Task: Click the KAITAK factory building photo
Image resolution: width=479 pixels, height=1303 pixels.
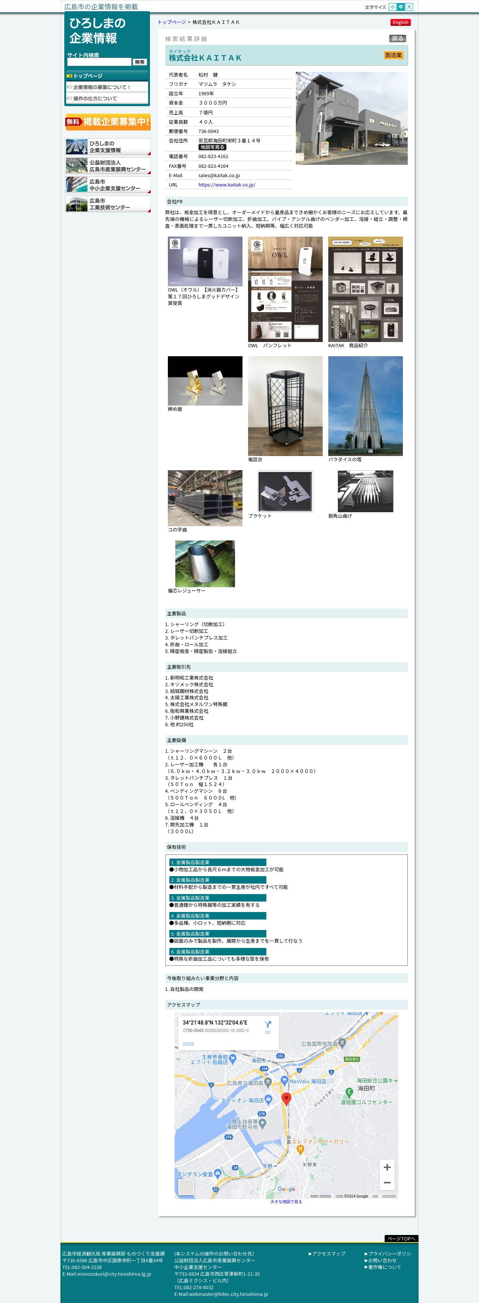Action: coord(351,118)
